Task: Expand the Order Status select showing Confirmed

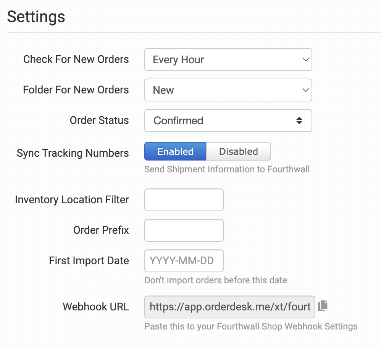Action: tap(228, 120)
